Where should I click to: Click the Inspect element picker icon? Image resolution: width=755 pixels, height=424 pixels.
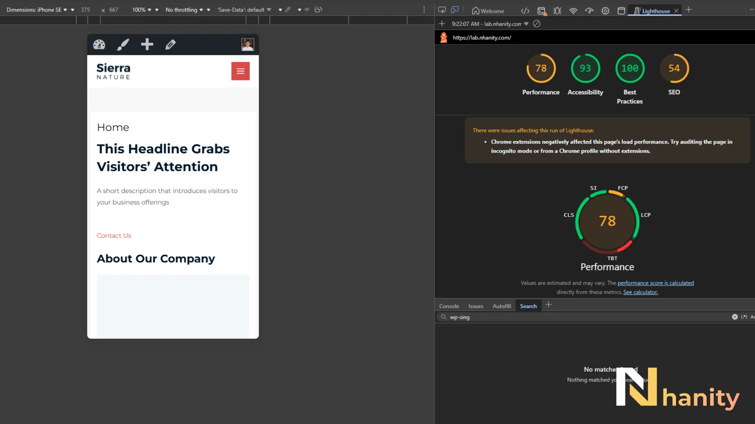click(x=442, y=10)
